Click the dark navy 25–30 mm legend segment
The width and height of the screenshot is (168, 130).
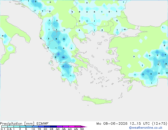coord(54,127)
